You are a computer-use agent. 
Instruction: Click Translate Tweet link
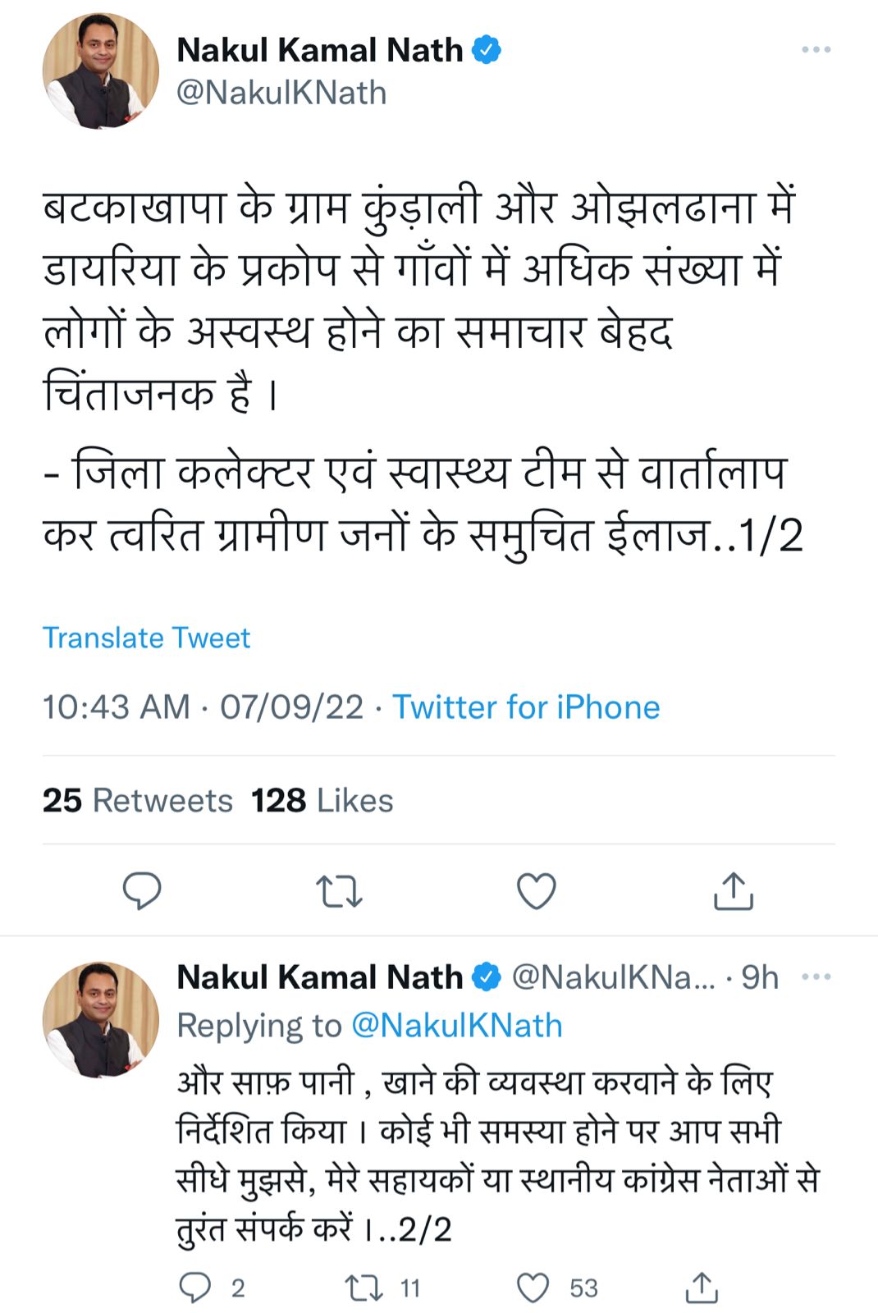(146, 638)
